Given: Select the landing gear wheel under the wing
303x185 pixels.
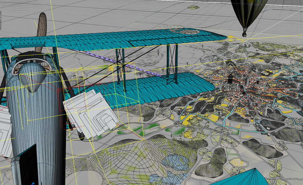Looking at the screenshot, I should coord(81,136).
